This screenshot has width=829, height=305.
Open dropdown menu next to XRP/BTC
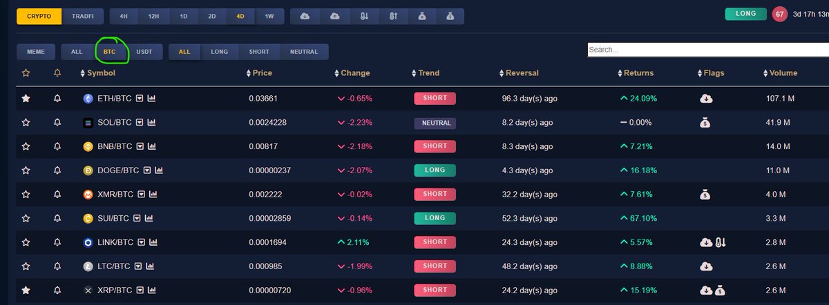[140, 290]
